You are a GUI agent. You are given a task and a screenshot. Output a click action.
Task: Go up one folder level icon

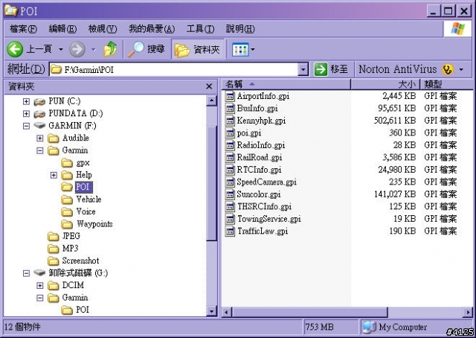[x=111, y=49]
